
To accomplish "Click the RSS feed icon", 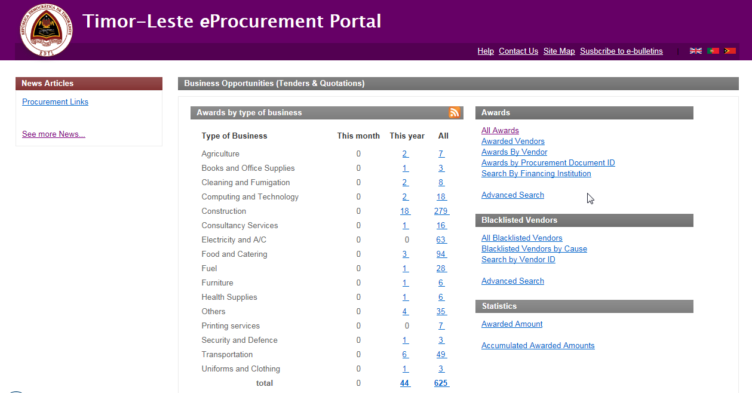I will pos(455,112).
